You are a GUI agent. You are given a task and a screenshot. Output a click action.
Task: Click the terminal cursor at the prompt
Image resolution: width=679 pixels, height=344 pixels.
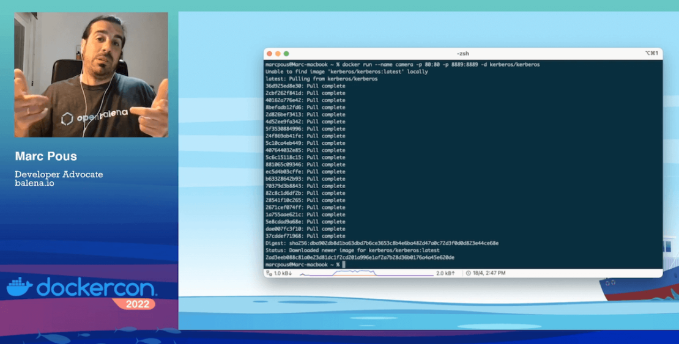344,265
